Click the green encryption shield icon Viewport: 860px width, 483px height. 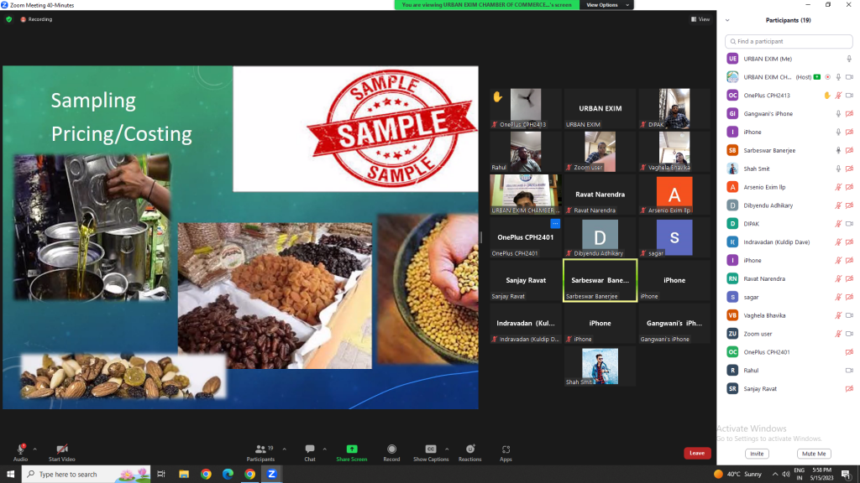click(x=9, y=18)
